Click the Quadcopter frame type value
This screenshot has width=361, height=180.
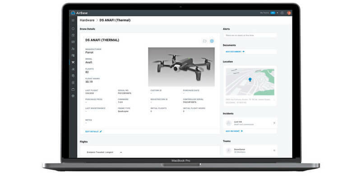123,111
